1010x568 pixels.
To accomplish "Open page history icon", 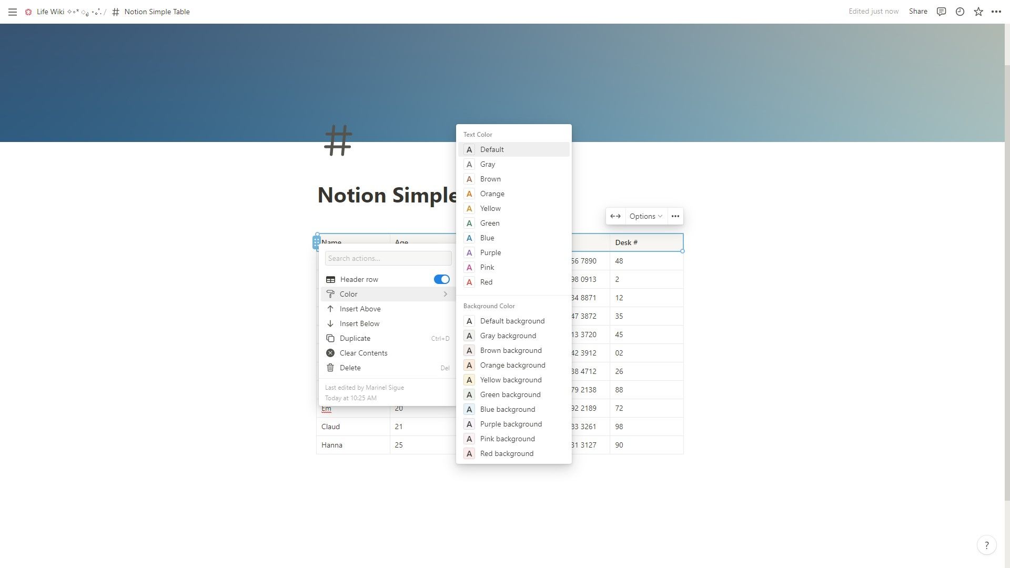I will 959,12.
